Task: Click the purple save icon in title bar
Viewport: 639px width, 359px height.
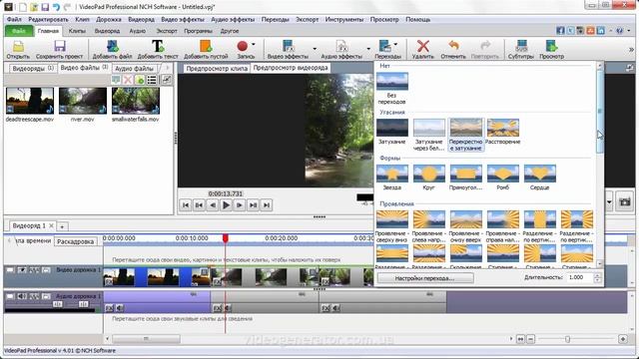Action: tap(45, 7)
